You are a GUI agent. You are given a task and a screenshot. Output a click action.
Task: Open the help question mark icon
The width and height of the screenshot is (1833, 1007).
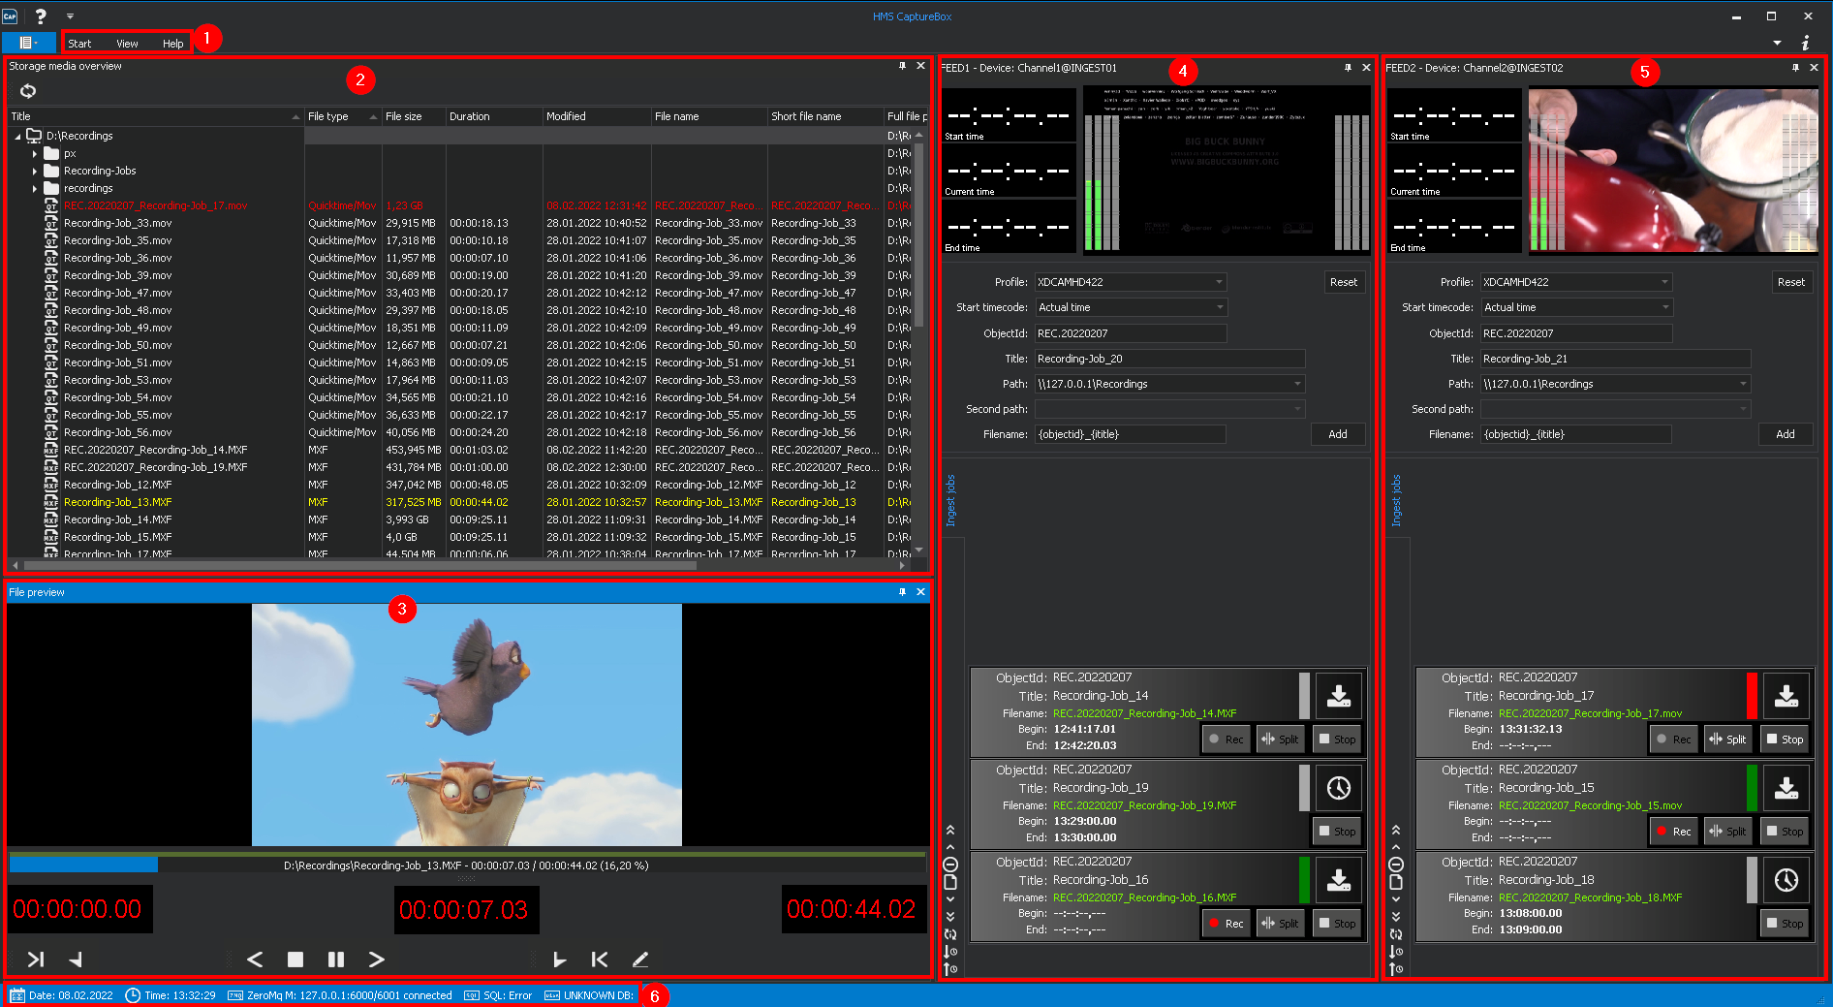pyautogui.click(x=41, y=16)
